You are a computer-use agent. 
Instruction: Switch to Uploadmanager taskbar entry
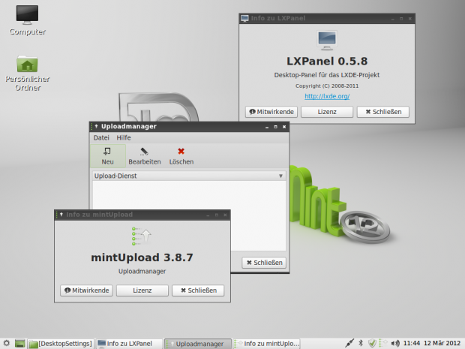click(198, 344)
